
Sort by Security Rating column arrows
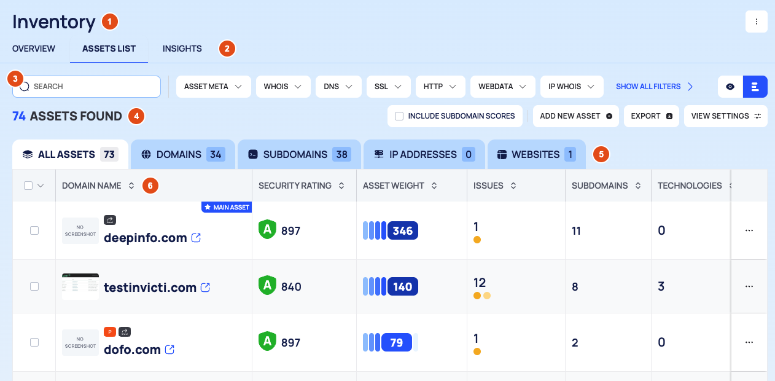click(x=341, y=186)
